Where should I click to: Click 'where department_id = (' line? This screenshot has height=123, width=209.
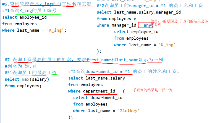point(96,91)
